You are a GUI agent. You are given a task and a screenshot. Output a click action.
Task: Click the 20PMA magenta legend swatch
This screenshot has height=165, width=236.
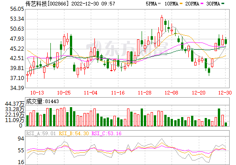coord(202,4)
